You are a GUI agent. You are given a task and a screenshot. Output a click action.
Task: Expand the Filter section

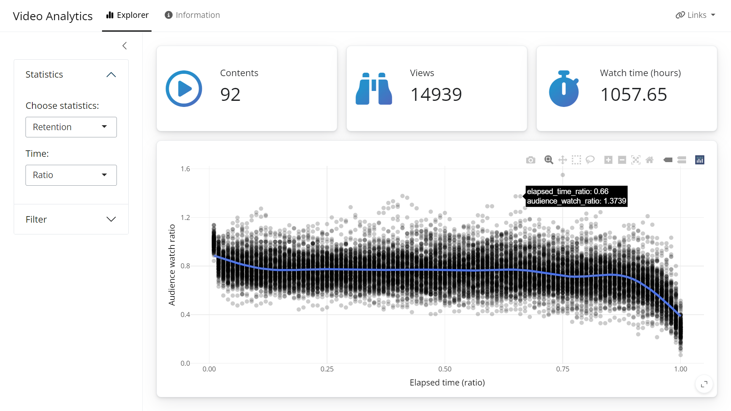[111, 219]
